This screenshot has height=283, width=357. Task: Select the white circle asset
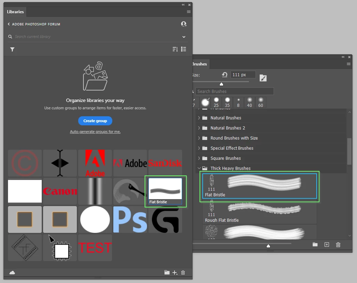(x=95, y=219)
